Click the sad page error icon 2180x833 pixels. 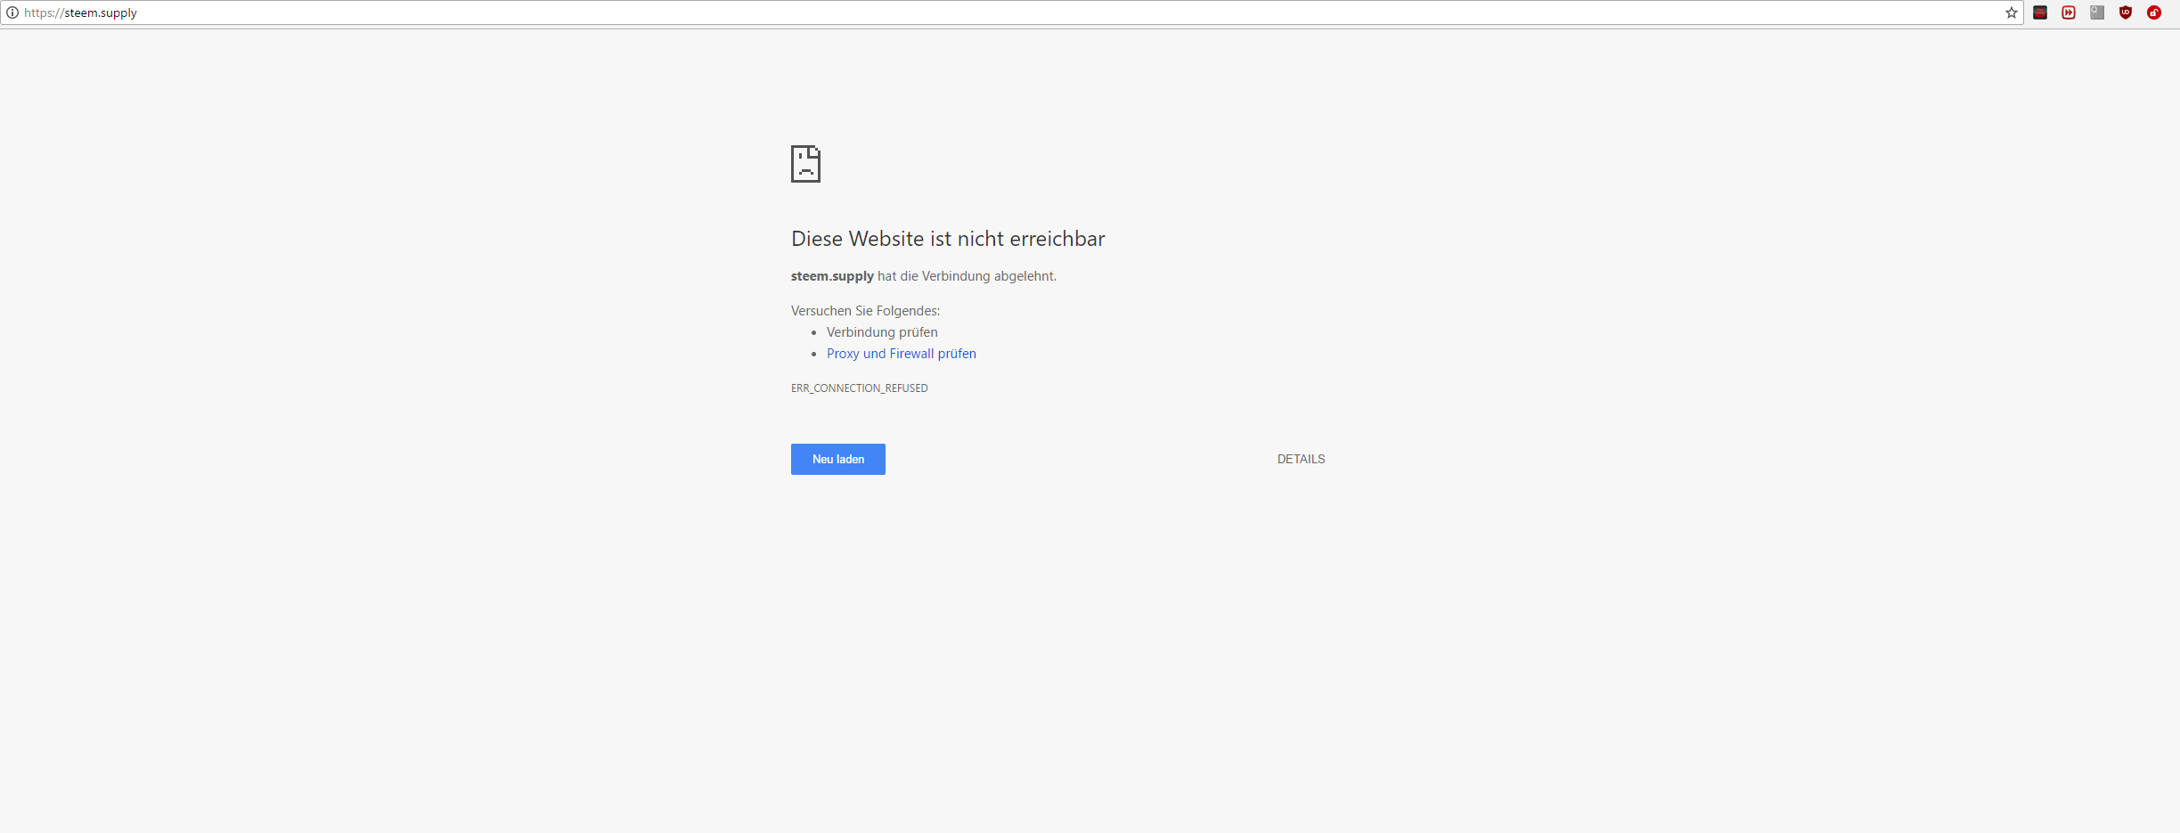(805, 164)
